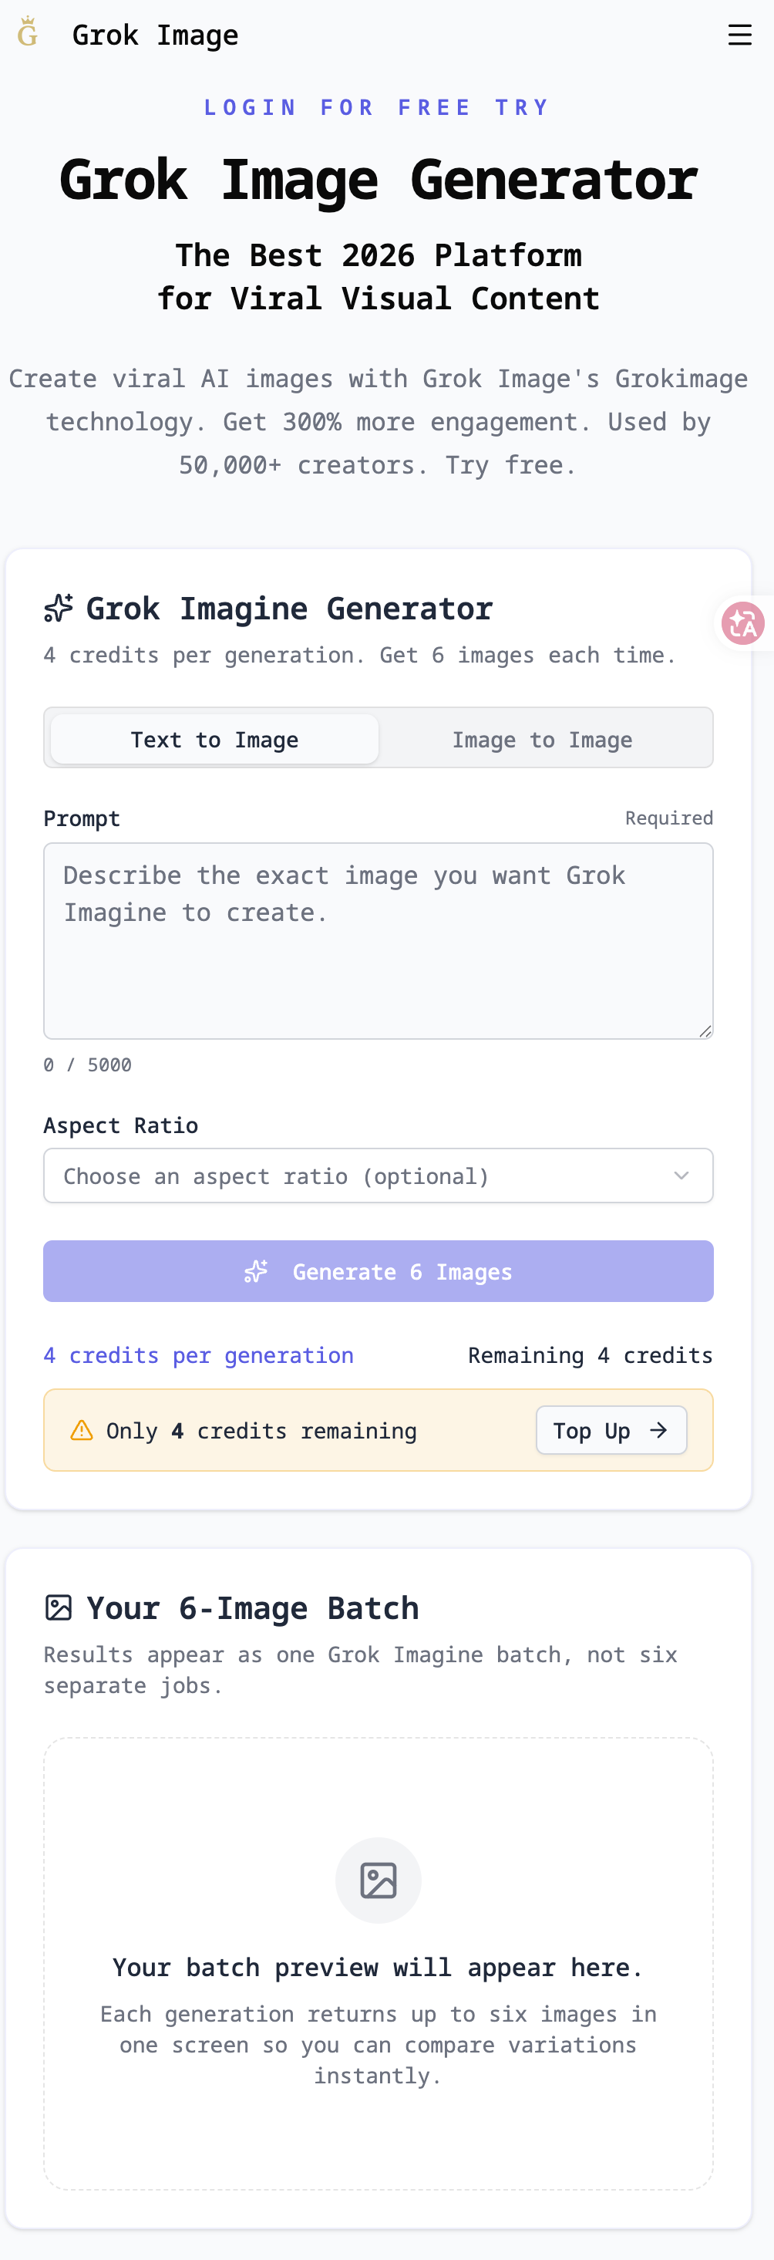Click the Grok Image site title
774x2260 pixels.
click(x=155, y=35)
